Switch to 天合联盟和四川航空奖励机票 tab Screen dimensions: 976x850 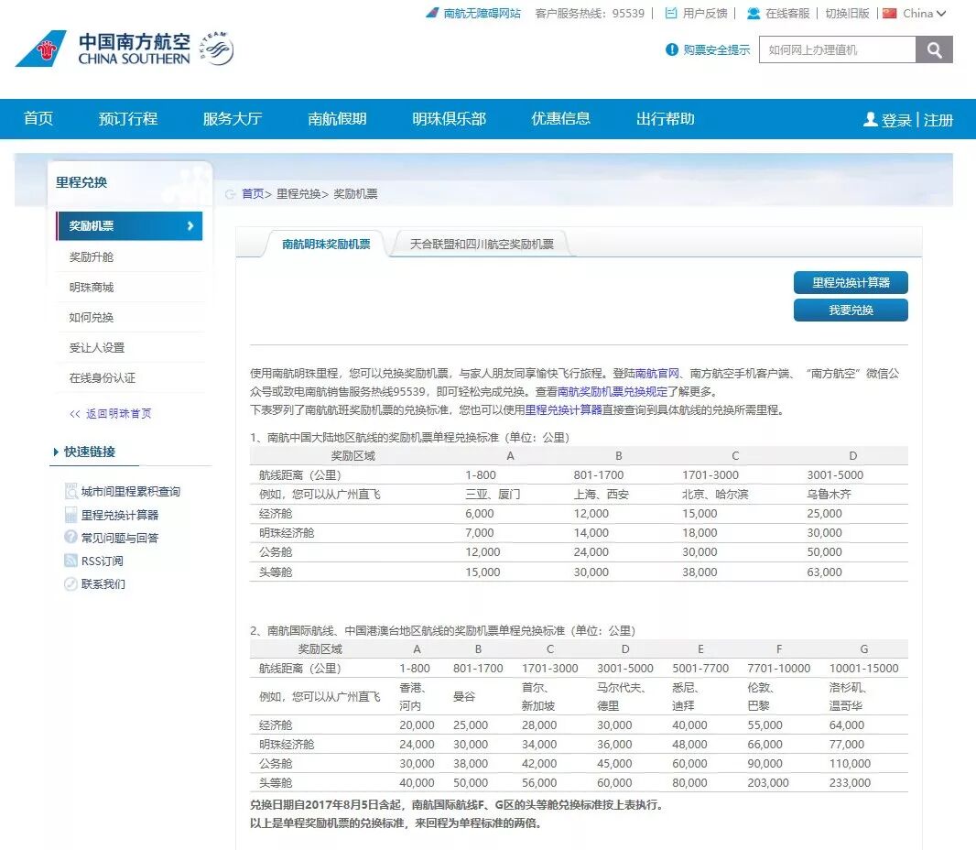(x=482, y=245)
